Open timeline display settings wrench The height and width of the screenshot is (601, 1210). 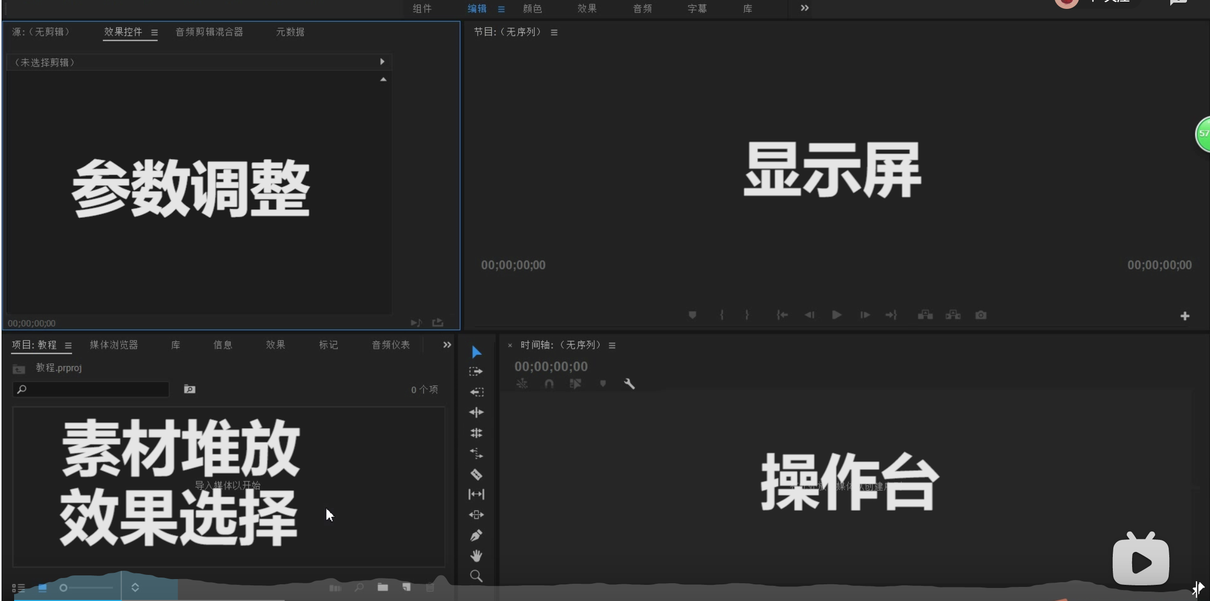629,384
